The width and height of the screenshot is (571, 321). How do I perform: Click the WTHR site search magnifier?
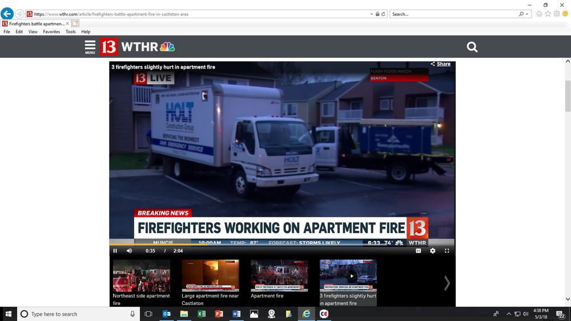(x=472, y=47)
